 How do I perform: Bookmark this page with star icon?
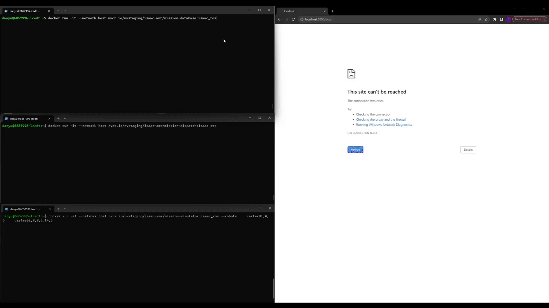(486, 19)
